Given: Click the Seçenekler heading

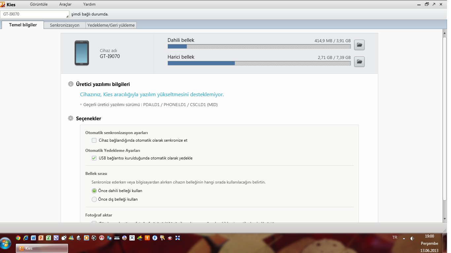Looking at the screenshot, I should pos(88,119).
